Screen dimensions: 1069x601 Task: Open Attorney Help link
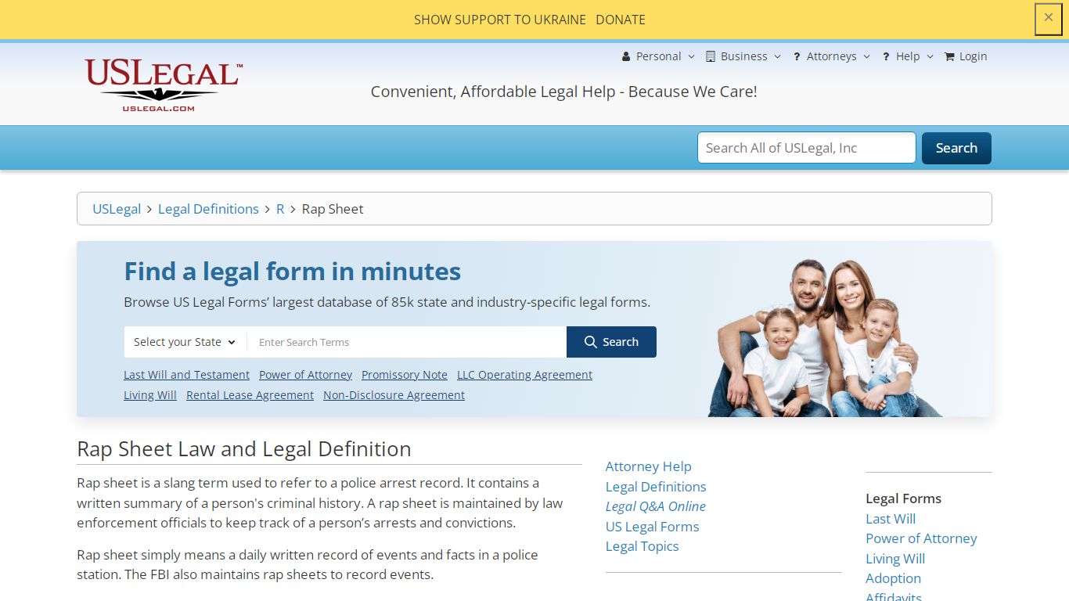(648, 466)
